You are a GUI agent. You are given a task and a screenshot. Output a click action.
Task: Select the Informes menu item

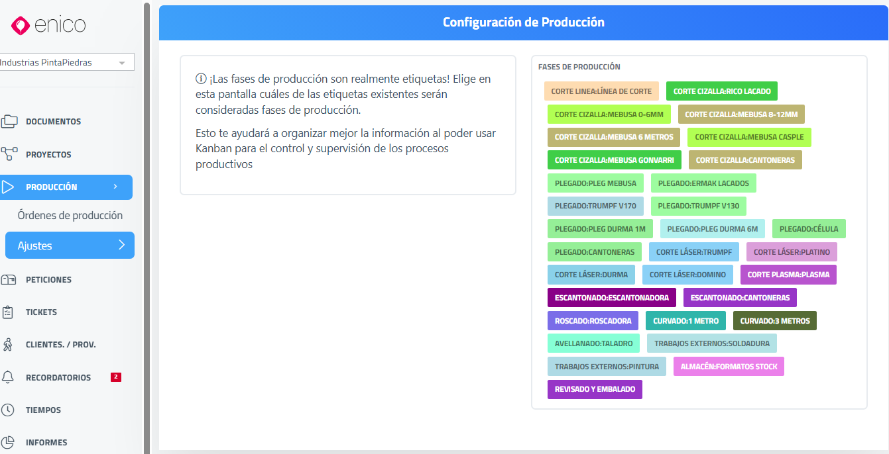[x=46, y=442]
